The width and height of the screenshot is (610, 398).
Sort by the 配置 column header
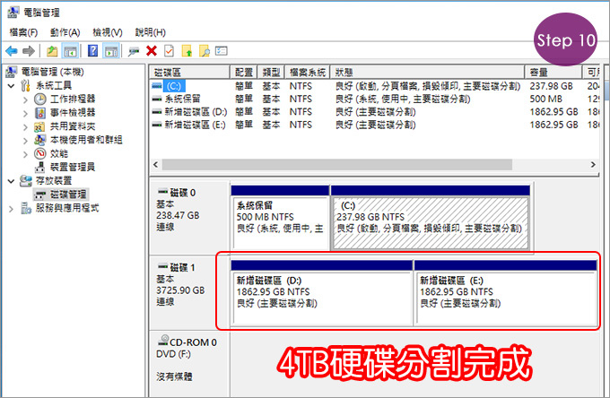(x=244, y=73)
